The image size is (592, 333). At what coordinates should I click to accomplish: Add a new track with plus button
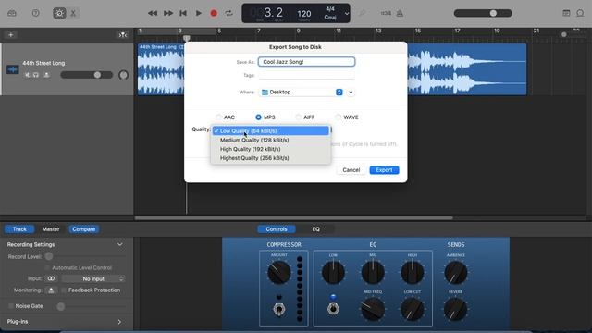click(x=10, y=35)
